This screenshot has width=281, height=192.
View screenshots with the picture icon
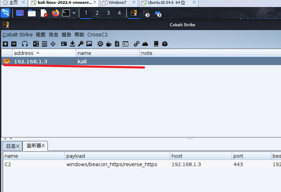pos(89,44)
